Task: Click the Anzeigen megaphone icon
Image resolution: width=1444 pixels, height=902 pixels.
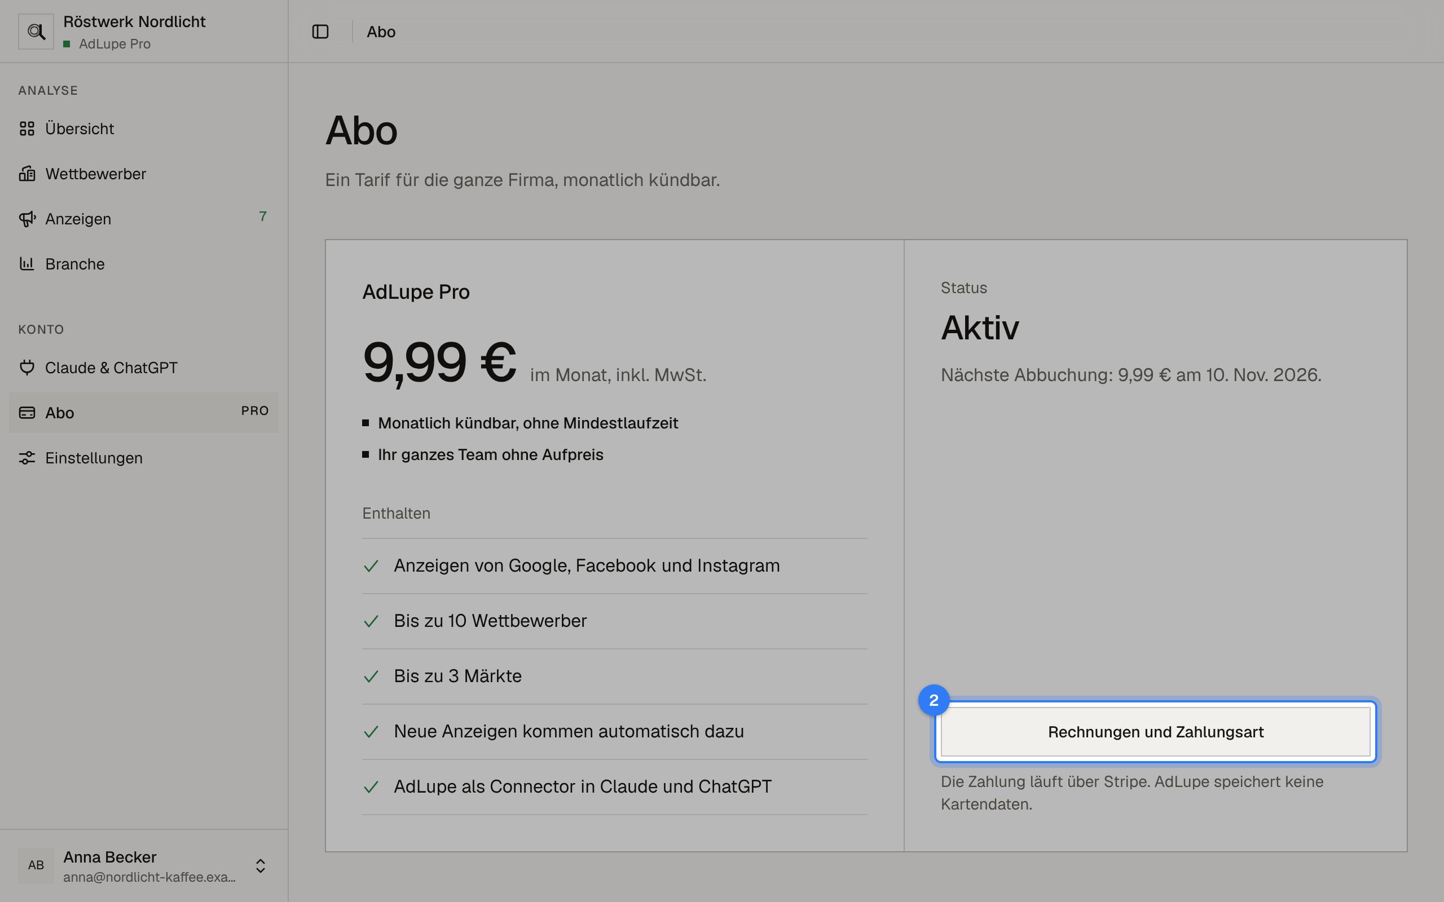Action: point(27,219)
